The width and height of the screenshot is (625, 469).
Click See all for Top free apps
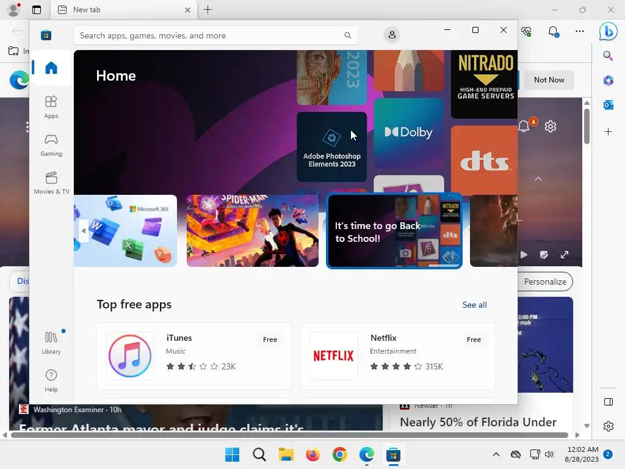(474, 305)
